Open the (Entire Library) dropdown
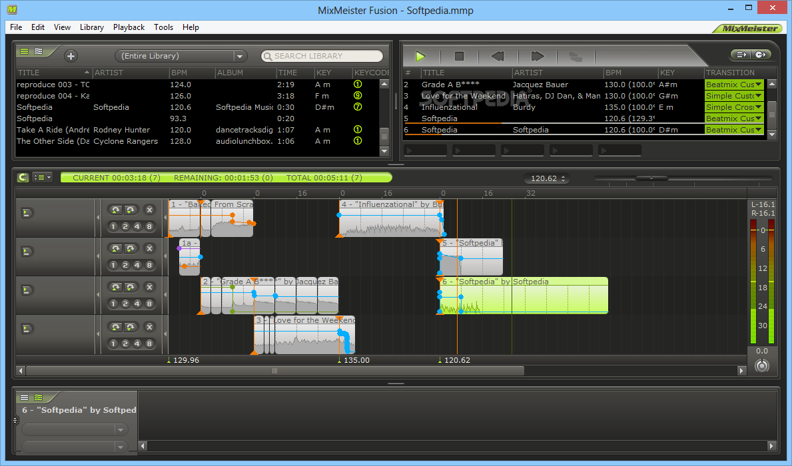 181,56
